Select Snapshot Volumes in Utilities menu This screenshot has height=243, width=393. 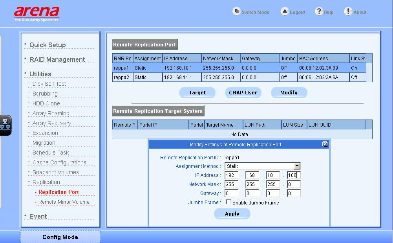pos(55,172)
